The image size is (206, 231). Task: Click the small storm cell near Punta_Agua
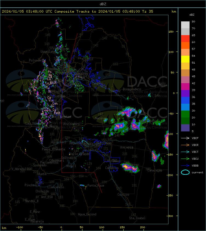(82, 185)
